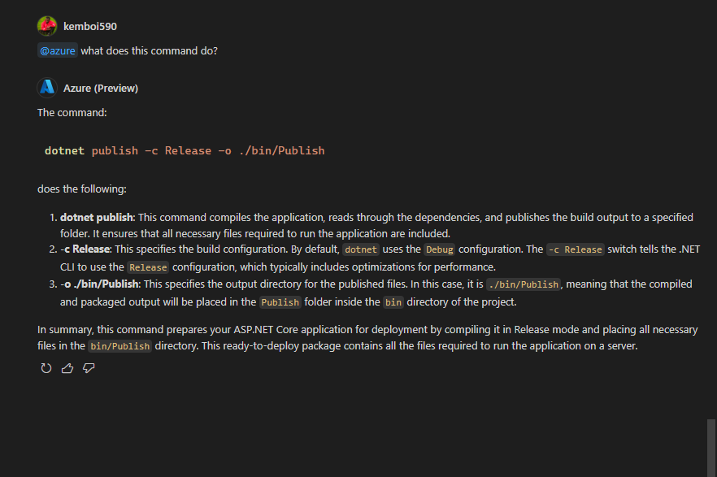
Task: Click the kemboi590 username
Action: tap(90, 27)
